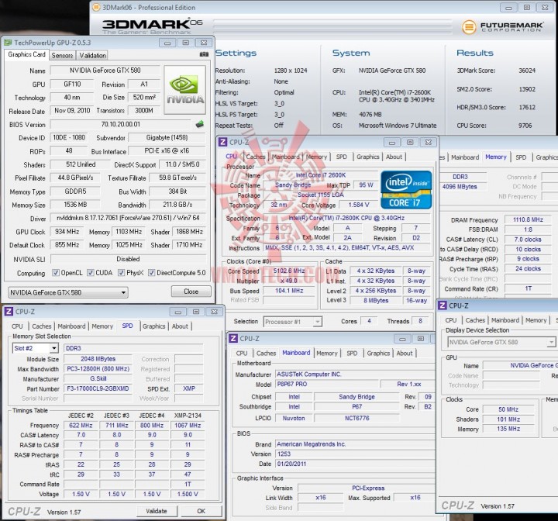Image resolution: width=558 pixels, height=521 pixels.
Task: Click the BIOS save chip icon in GPU-Z
Action: pos(200,124)
